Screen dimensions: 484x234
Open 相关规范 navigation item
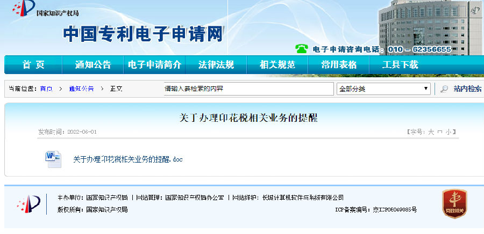click(x=277, y=65)
